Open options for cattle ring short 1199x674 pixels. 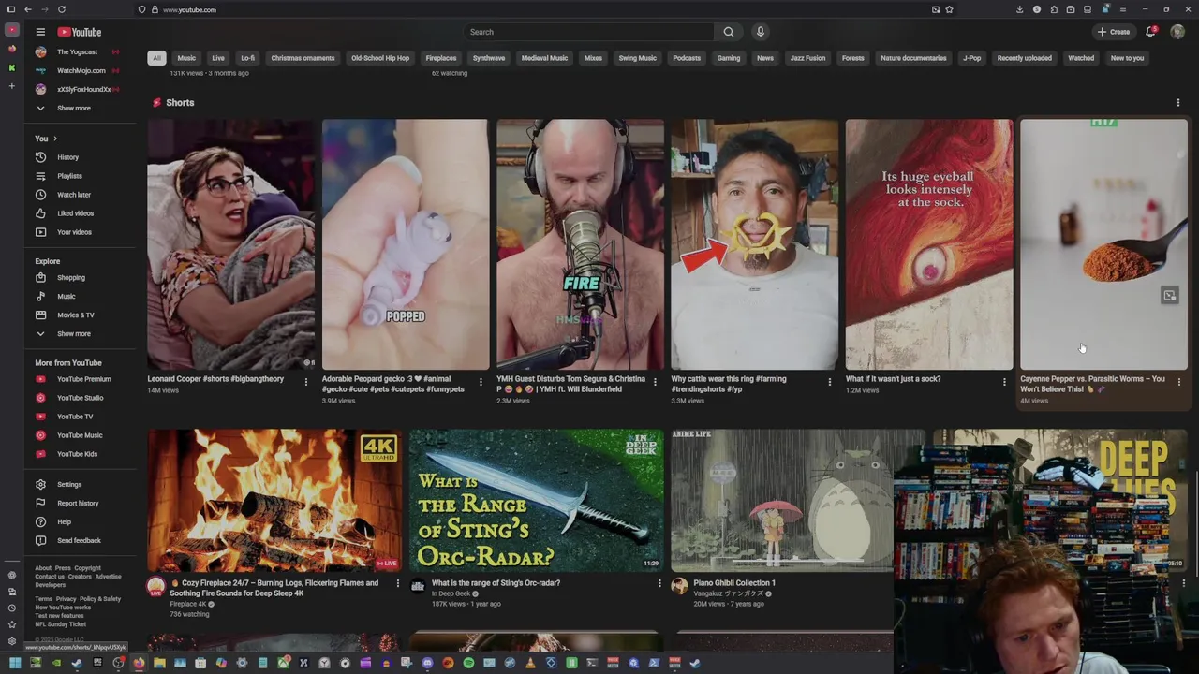click(x=830, y=382)
